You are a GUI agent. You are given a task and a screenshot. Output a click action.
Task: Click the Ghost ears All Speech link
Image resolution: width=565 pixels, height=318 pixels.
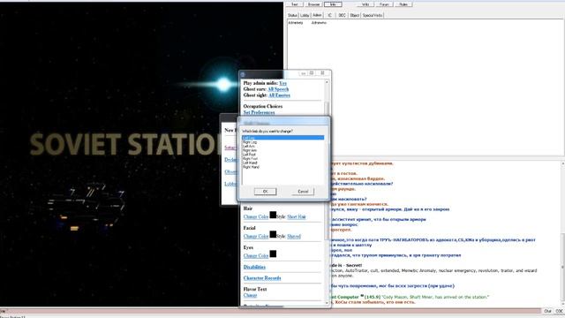[278, 89]
